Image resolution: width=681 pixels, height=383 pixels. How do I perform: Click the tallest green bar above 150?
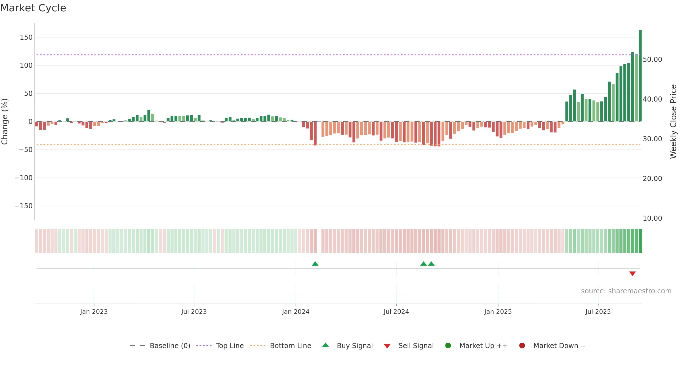click(640, 76)
